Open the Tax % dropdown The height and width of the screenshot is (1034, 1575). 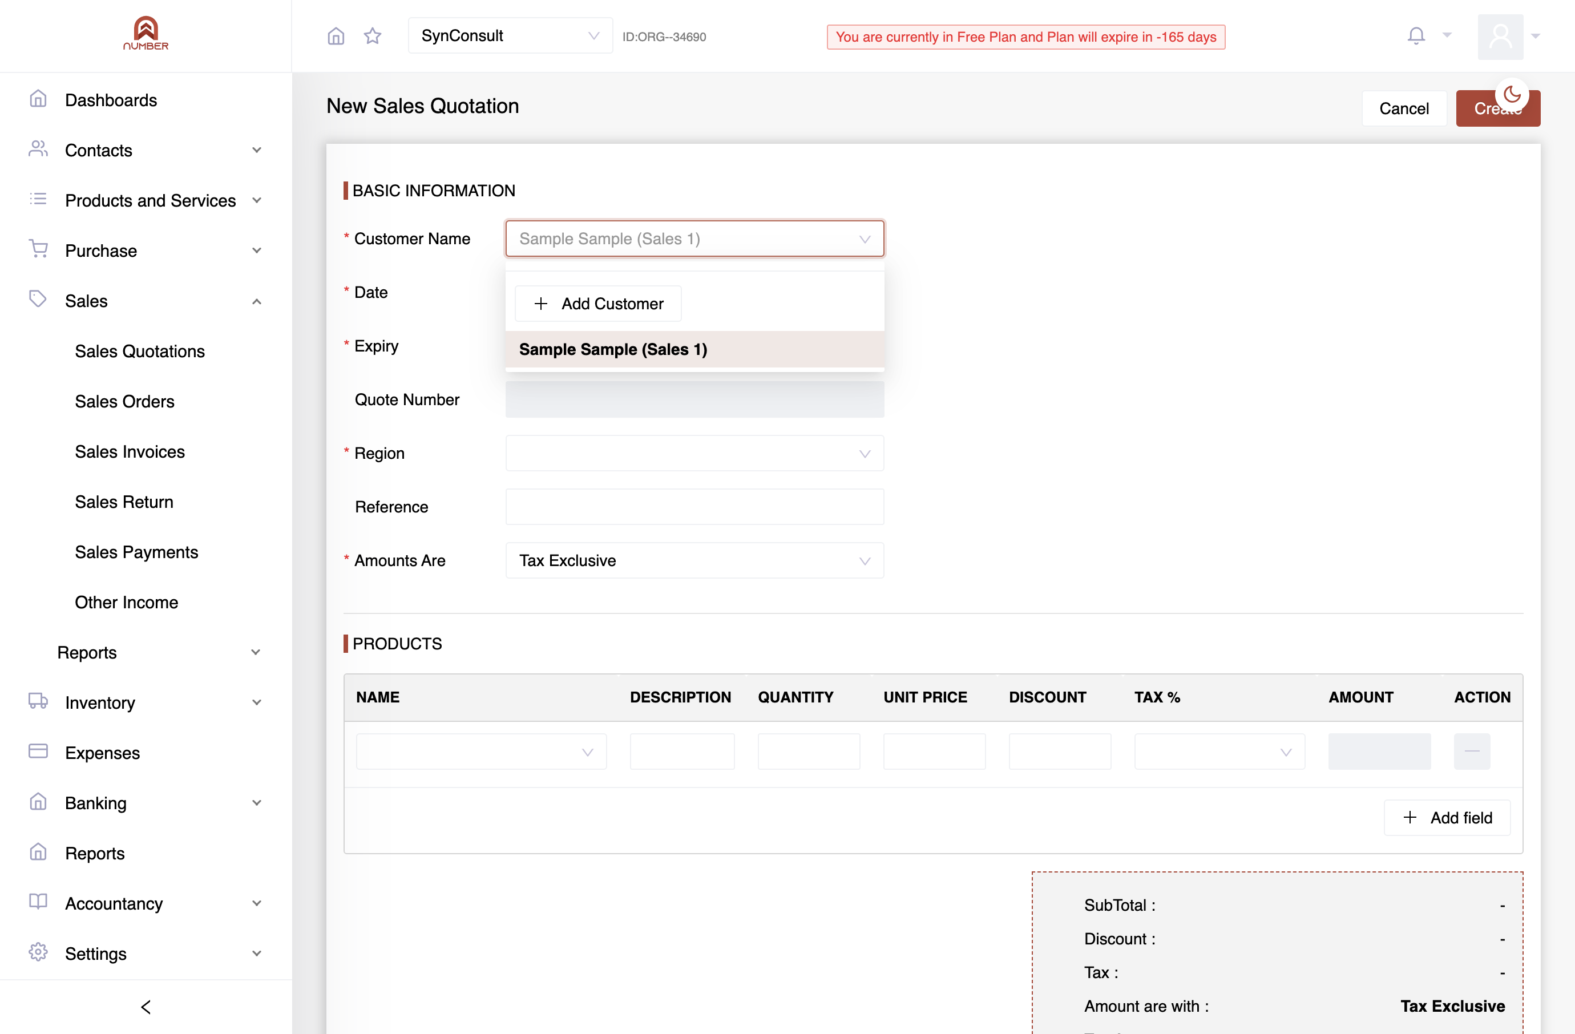[1219, 751]
